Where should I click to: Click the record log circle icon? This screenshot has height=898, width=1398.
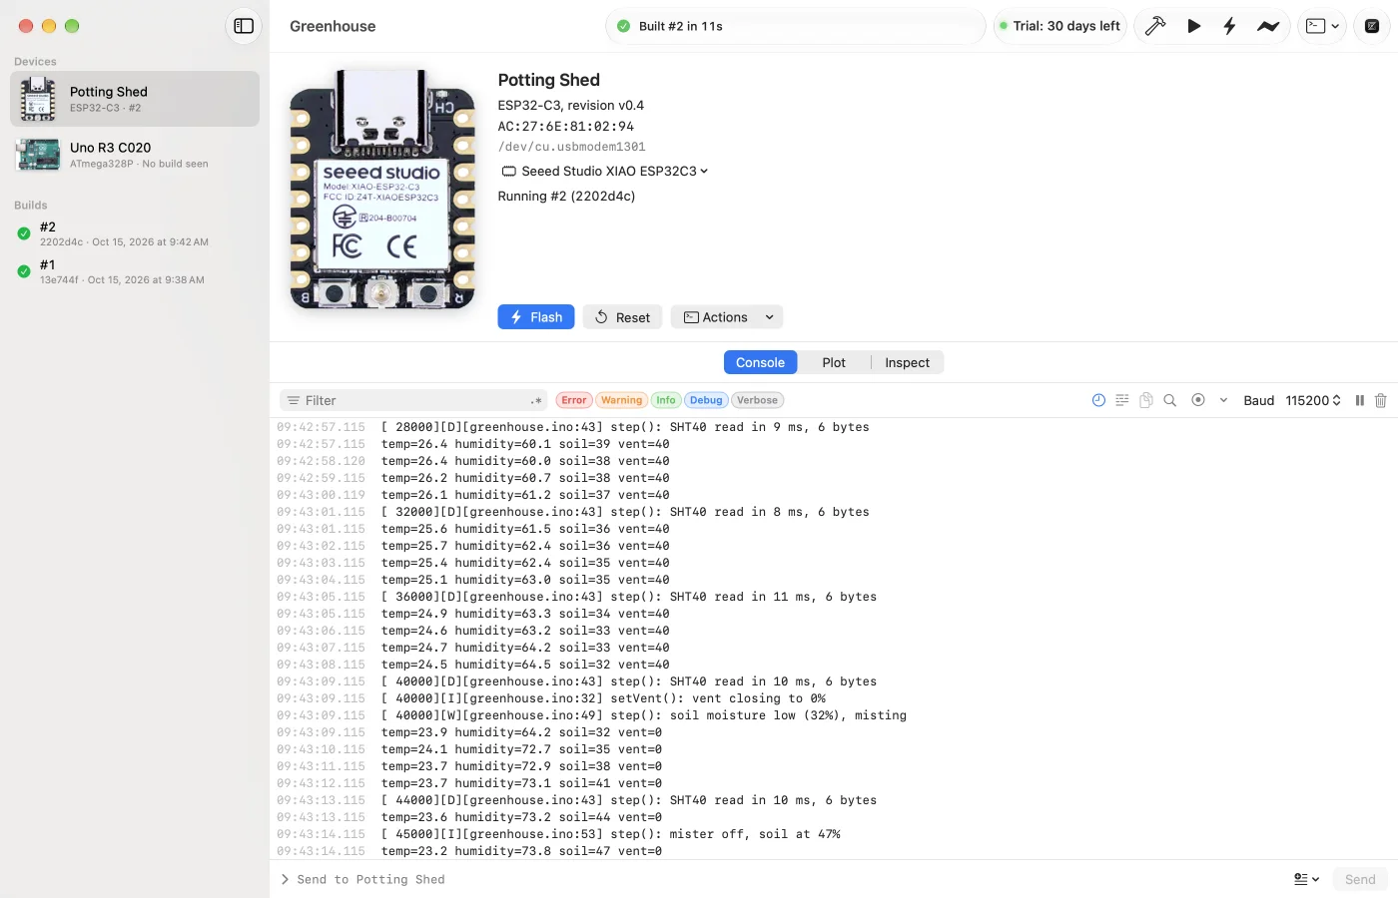tap(1198, 400)
